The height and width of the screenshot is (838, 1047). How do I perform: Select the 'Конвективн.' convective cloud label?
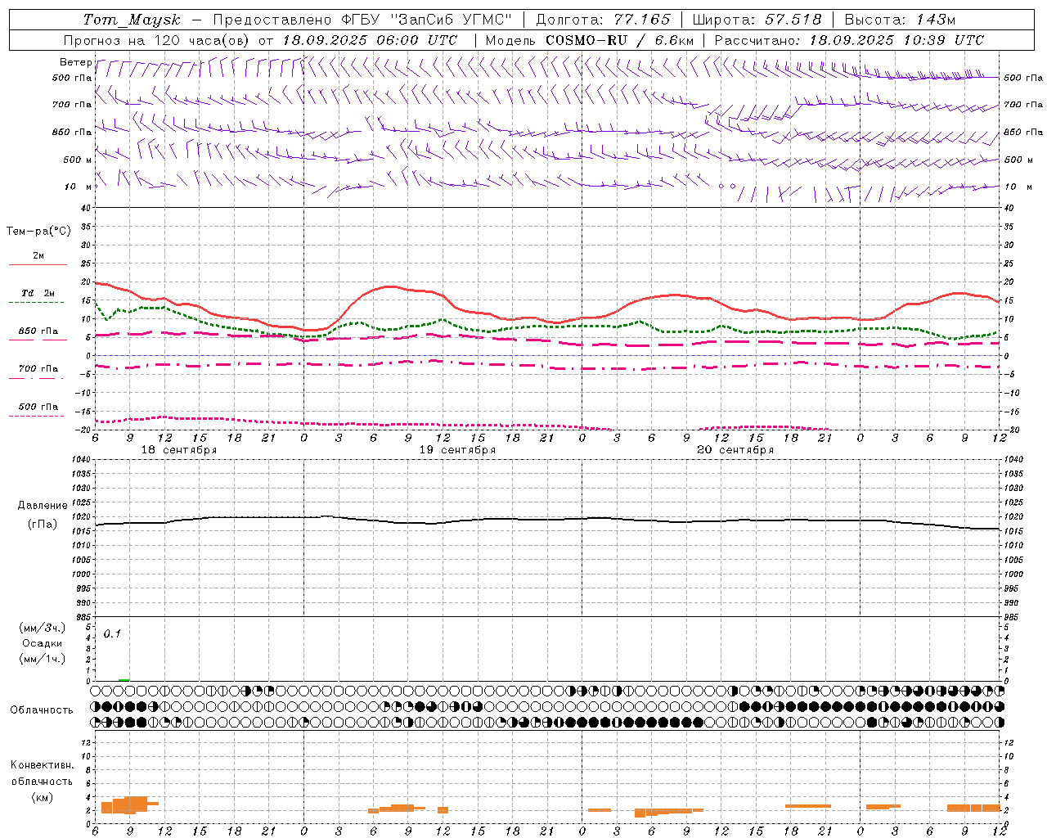(43, 765)
